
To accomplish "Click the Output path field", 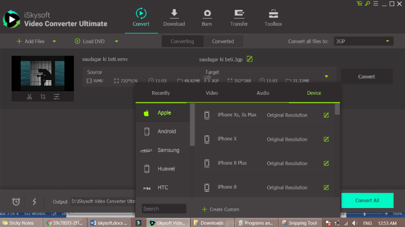I will [x=103, y=201].
